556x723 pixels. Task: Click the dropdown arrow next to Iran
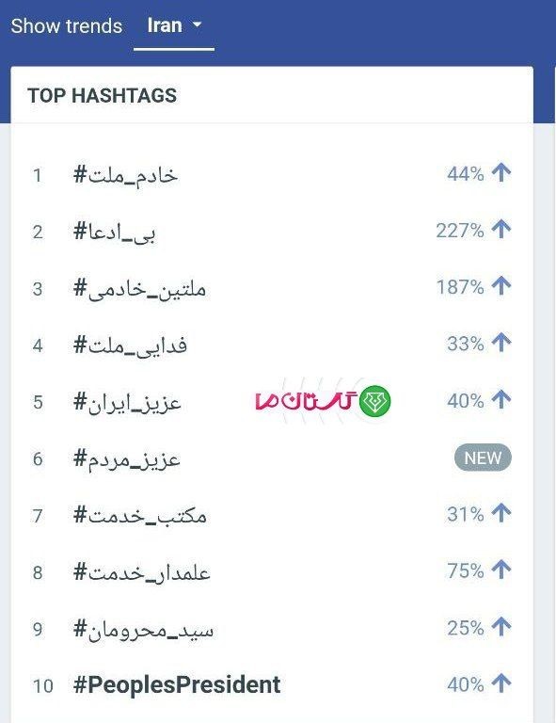[x=197, y=24]
